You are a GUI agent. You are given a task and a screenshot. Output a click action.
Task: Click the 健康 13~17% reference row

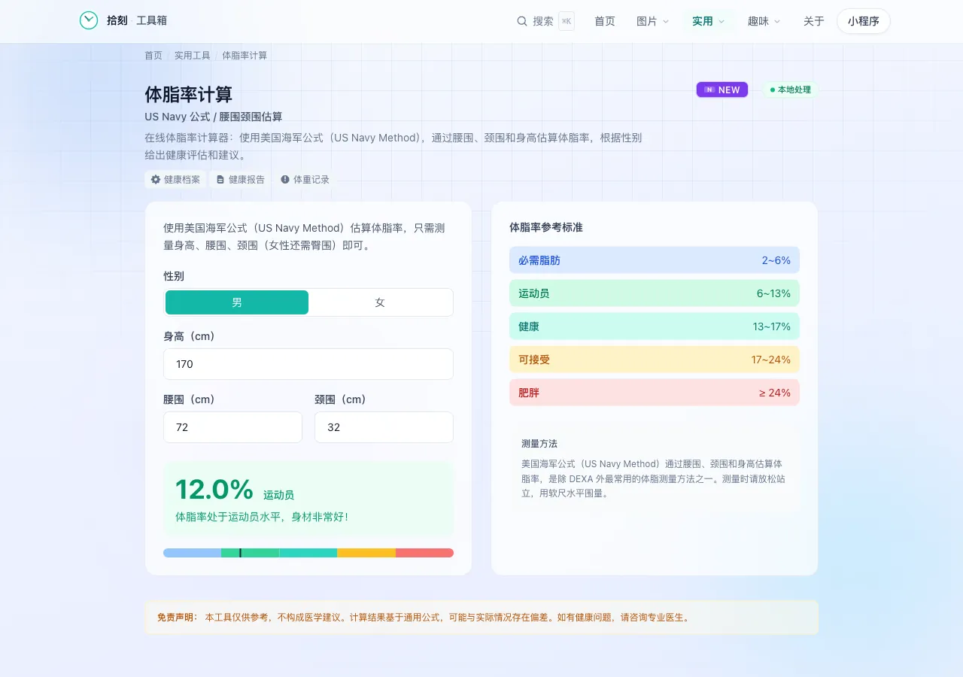(655, 326)
